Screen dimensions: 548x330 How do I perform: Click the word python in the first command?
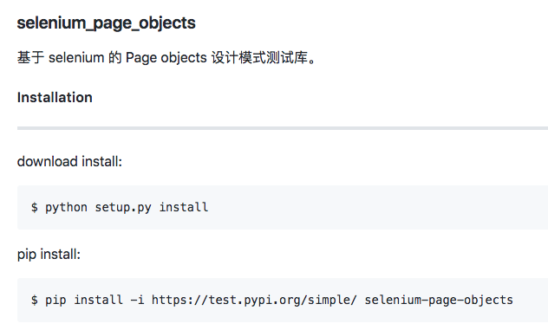(66, 208)
